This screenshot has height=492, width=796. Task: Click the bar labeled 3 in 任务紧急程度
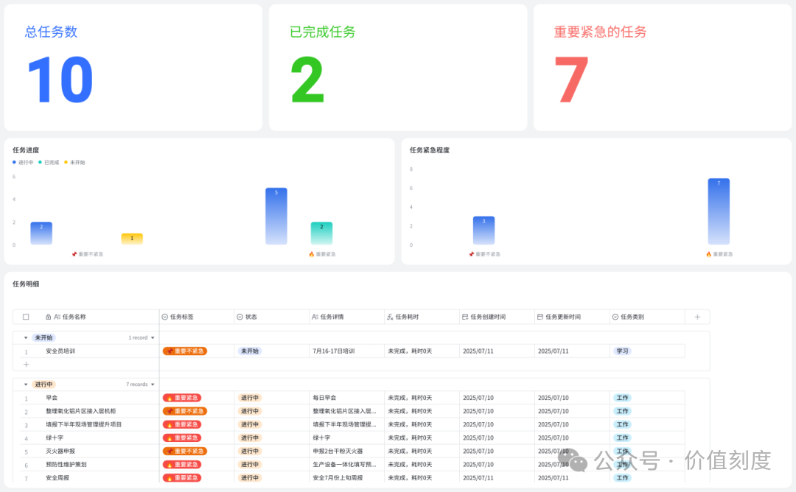point(483,231)
